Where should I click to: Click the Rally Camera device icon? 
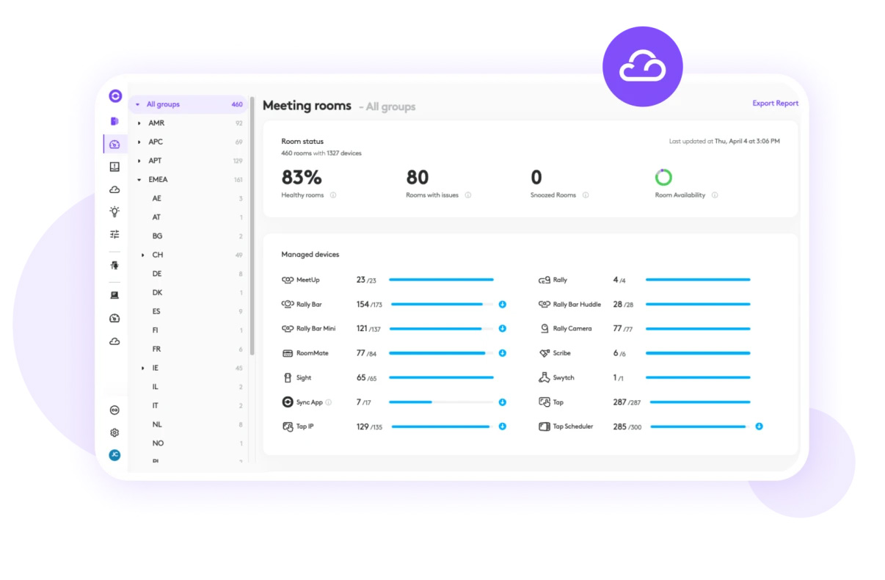click(x=545, y=328)
